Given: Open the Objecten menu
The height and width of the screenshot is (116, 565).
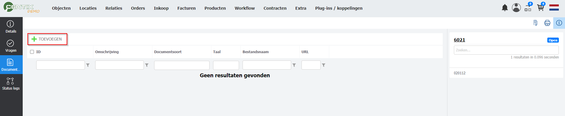Looking at the screenshot, I should [61, 8].
